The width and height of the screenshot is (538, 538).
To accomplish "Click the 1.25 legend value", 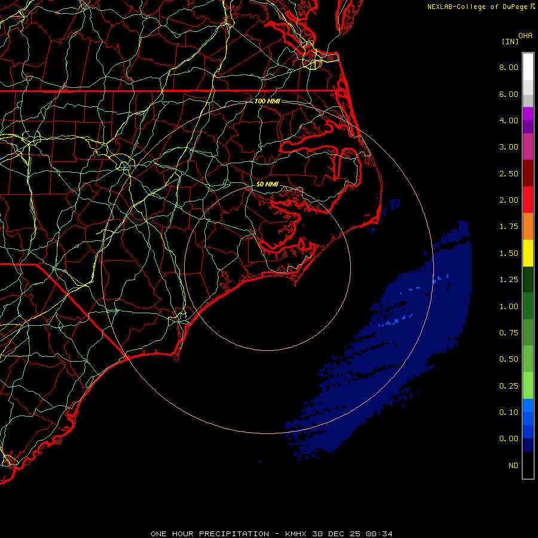I will coord(509,280).
